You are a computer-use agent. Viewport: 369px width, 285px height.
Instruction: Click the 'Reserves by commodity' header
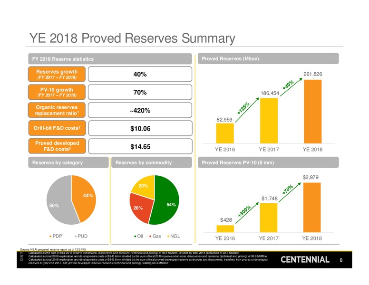[151, 162]
